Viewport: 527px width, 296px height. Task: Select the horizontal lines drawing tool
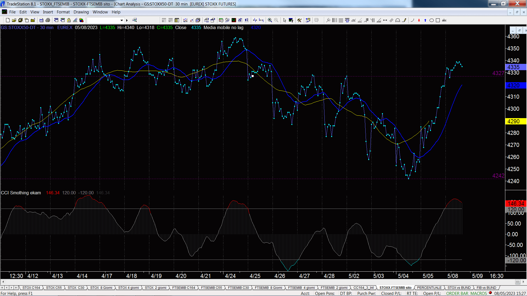pyautogui.click(x=341, y=20)
